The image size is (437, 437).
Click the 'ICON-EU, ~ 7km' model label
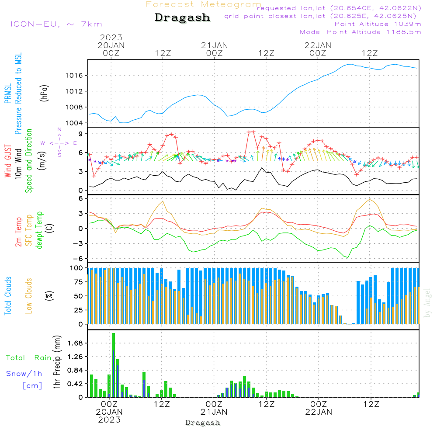click(56, 24)
